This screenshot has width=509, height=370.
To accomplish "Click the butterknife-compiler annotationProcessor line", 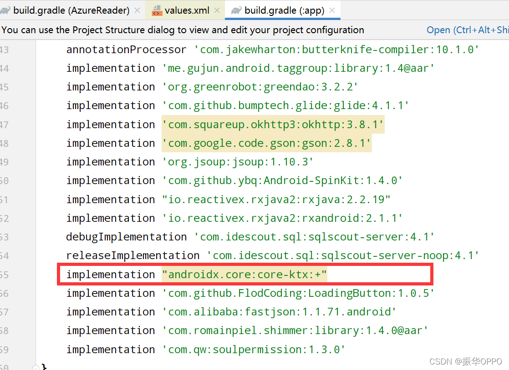I will coord(273,50).
